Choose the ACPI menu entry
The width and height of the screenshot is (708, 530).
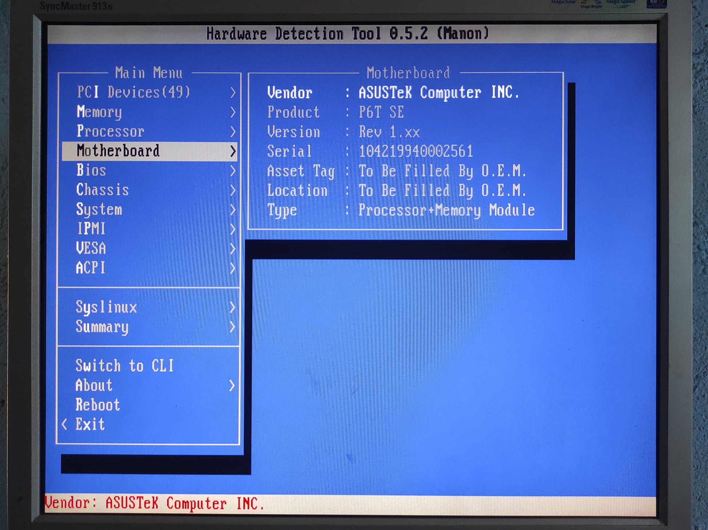pos(91,268)
